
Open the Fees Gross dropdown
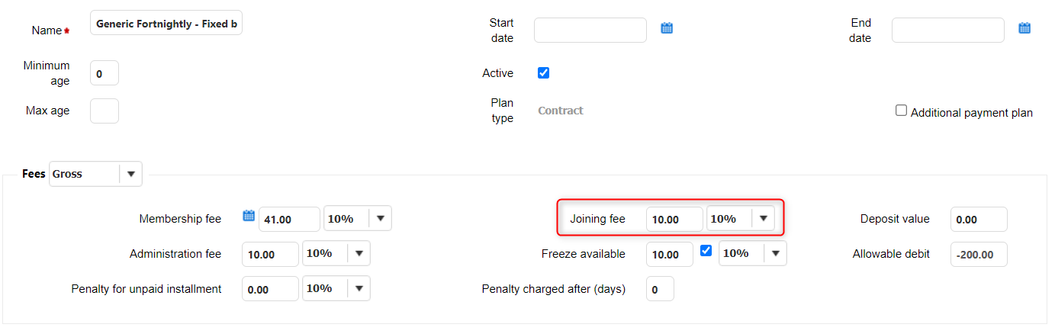tap(130, 174)
